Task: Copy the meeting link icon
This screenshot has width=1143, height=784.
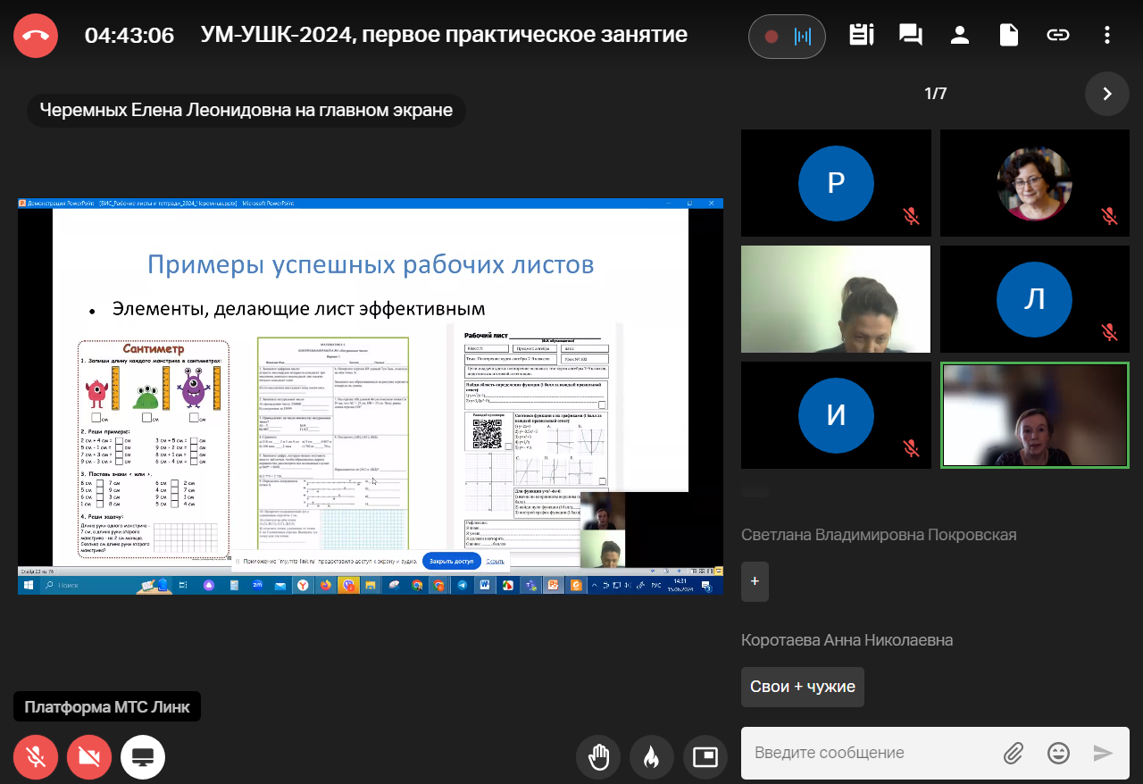Action: click(x=1058, y=36)
